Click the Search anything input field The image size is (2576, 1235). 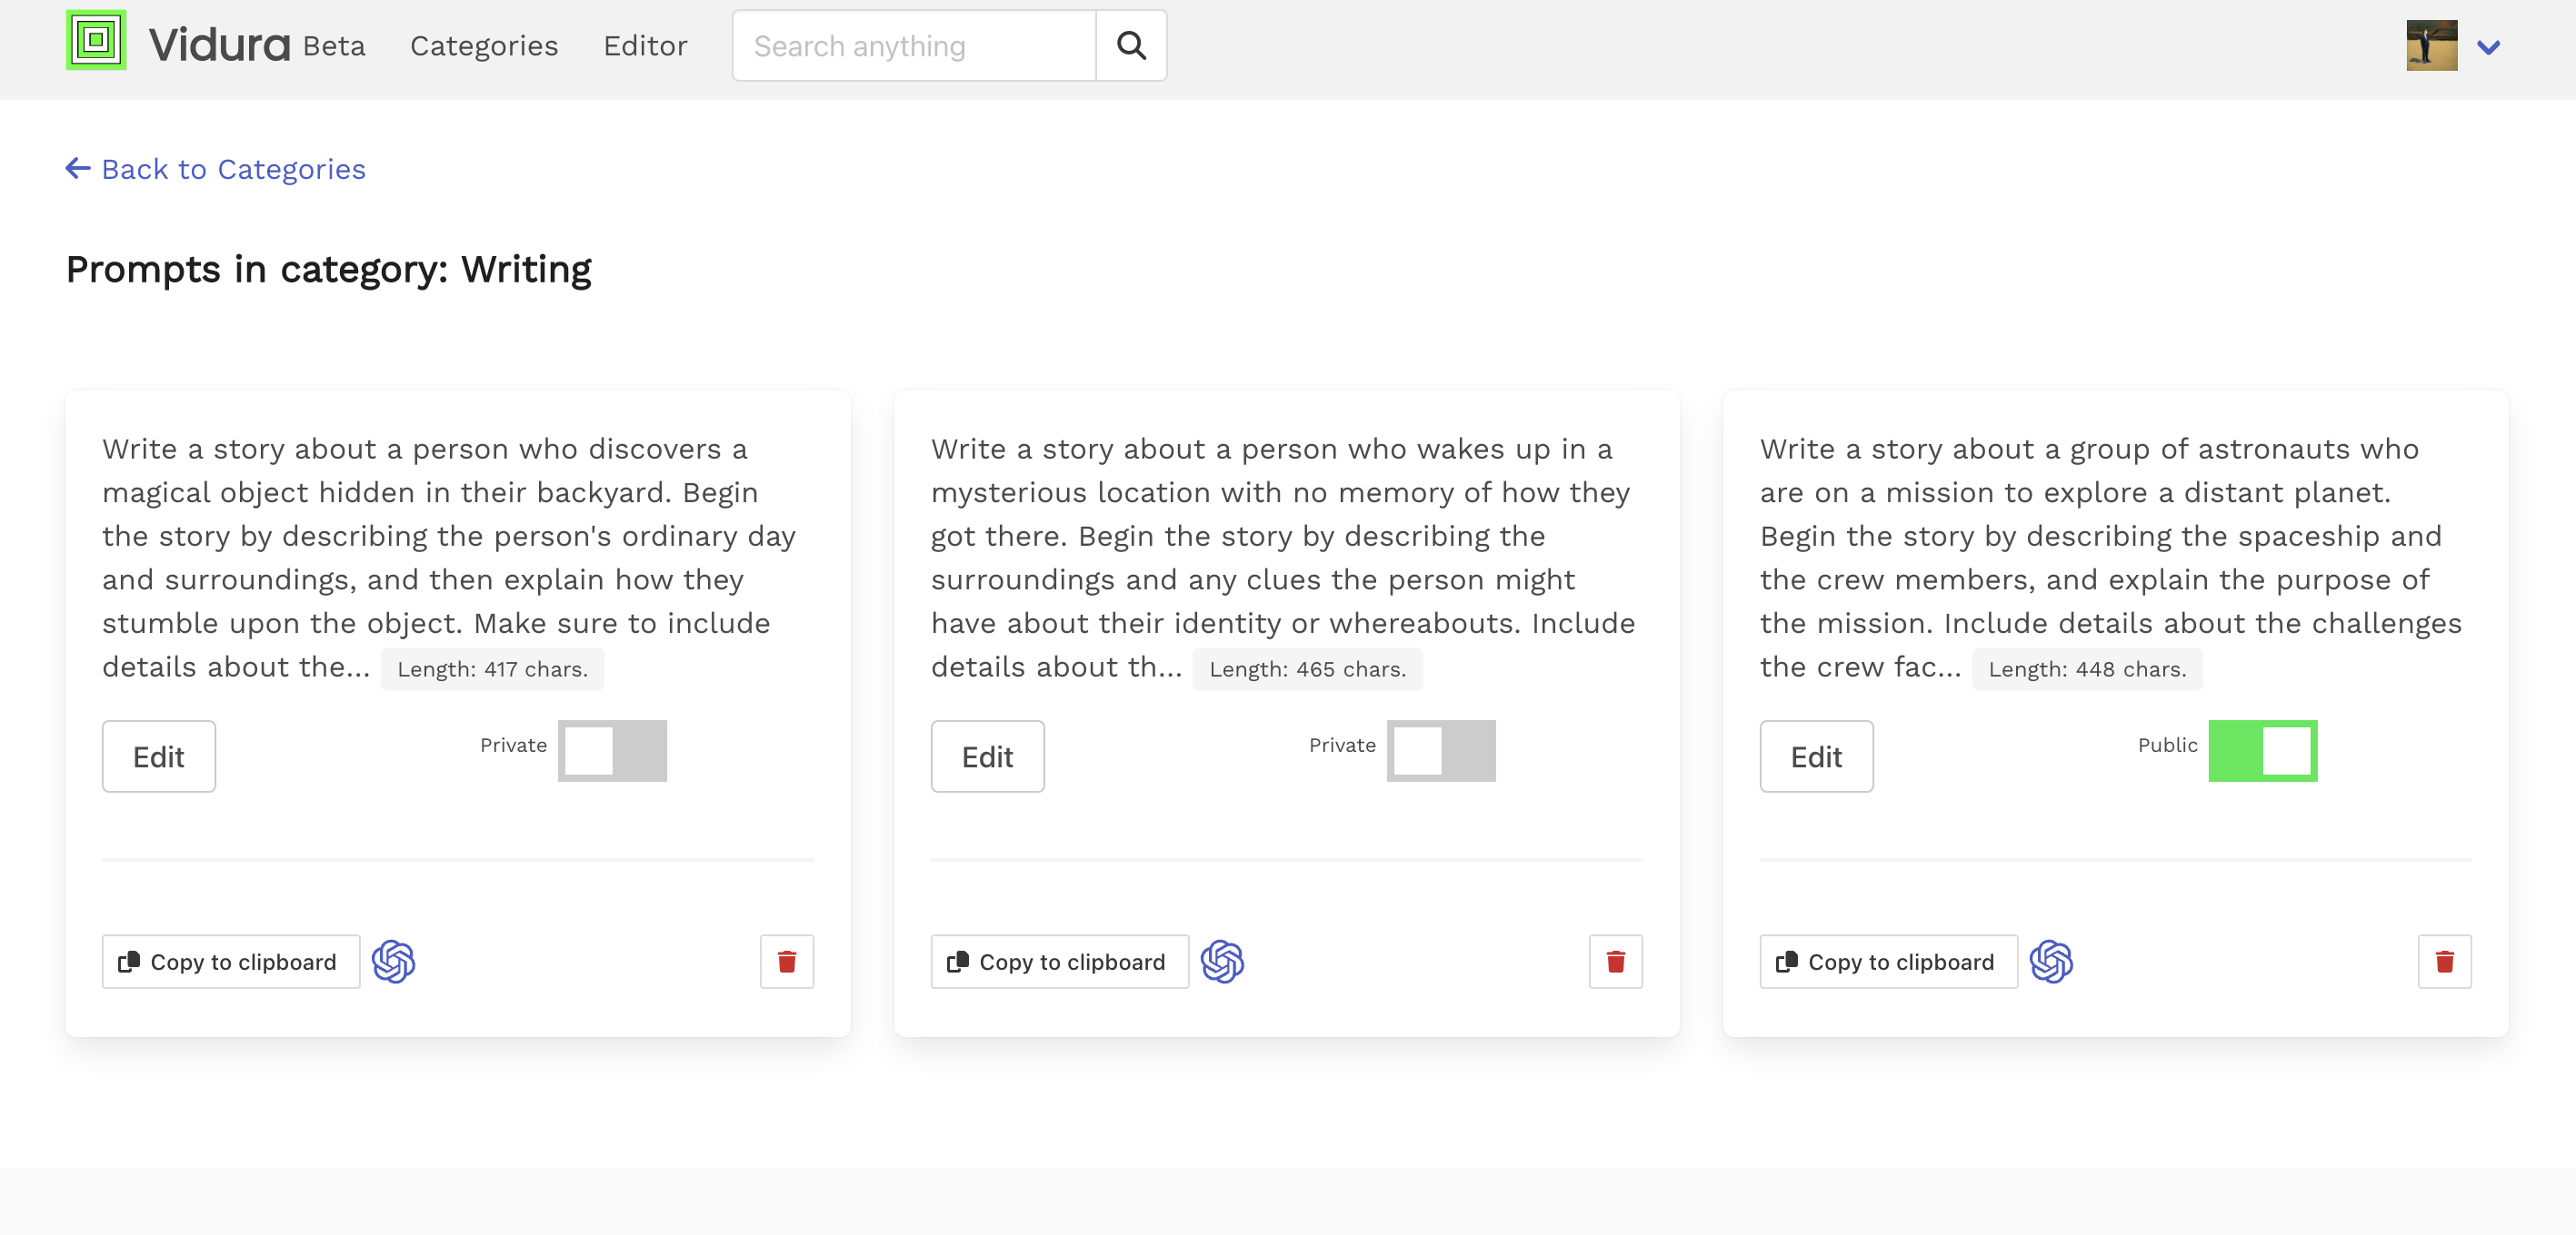tap(914, 46)
